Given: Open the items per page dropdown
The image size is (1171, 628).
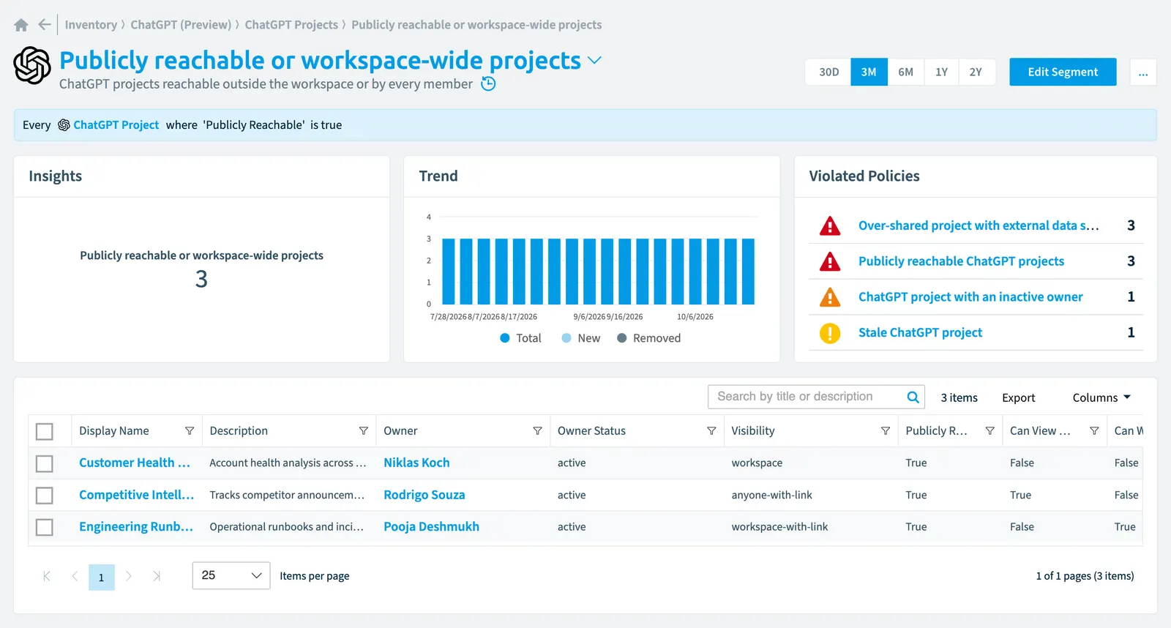Looking at the screenshot, I should [231, 576].
